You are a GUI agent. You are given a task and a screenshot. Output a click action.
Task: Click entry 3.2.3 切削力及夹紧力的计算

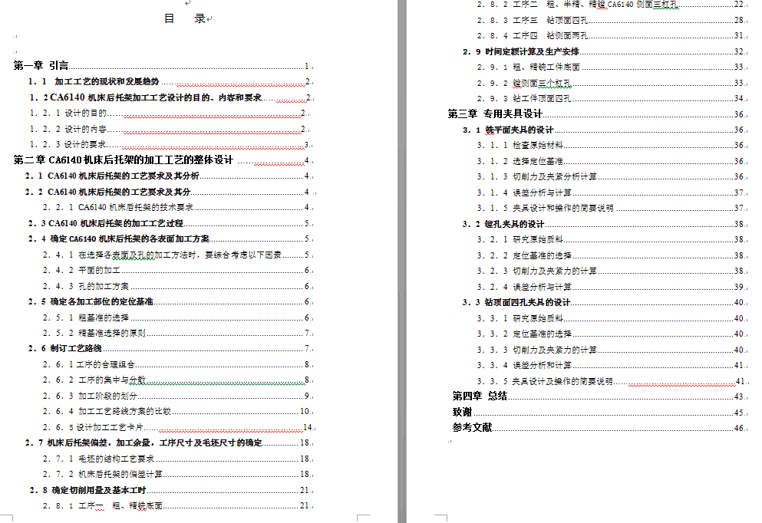tap(612, 271)
